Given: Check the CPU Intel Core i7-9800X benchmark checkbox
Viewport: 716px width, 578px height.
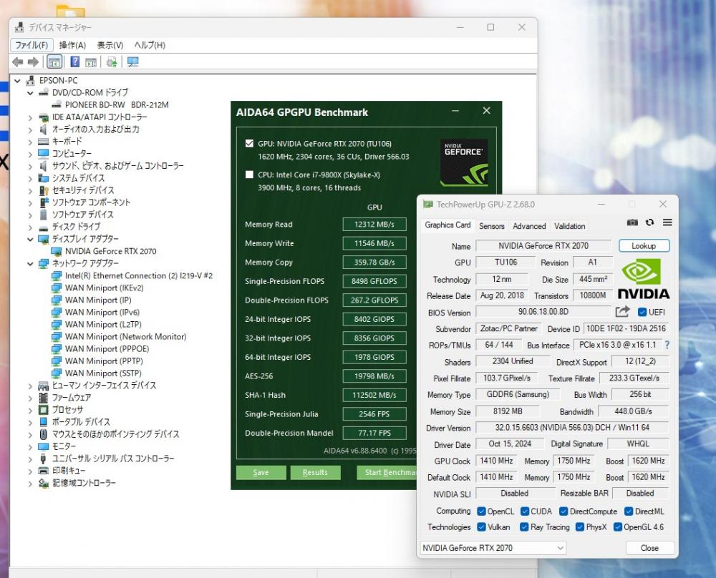Looking at the screenshot, I should tap(249, 175).
